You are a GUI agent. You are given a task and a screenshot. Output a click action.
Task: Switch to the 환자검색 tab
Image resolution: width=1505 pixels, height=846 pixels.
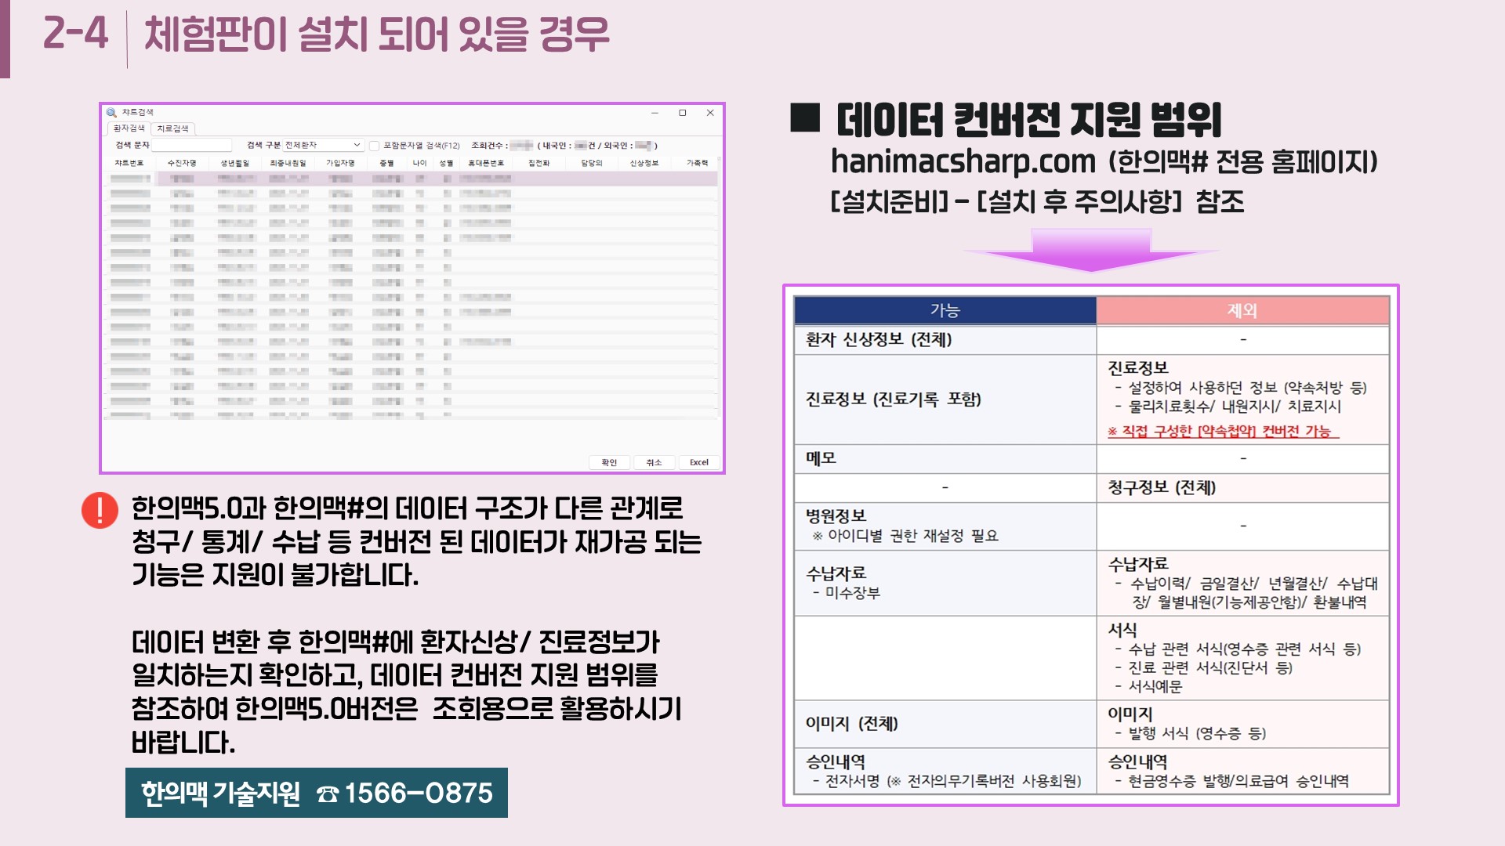pyautogui.click(x=129, y=128)
